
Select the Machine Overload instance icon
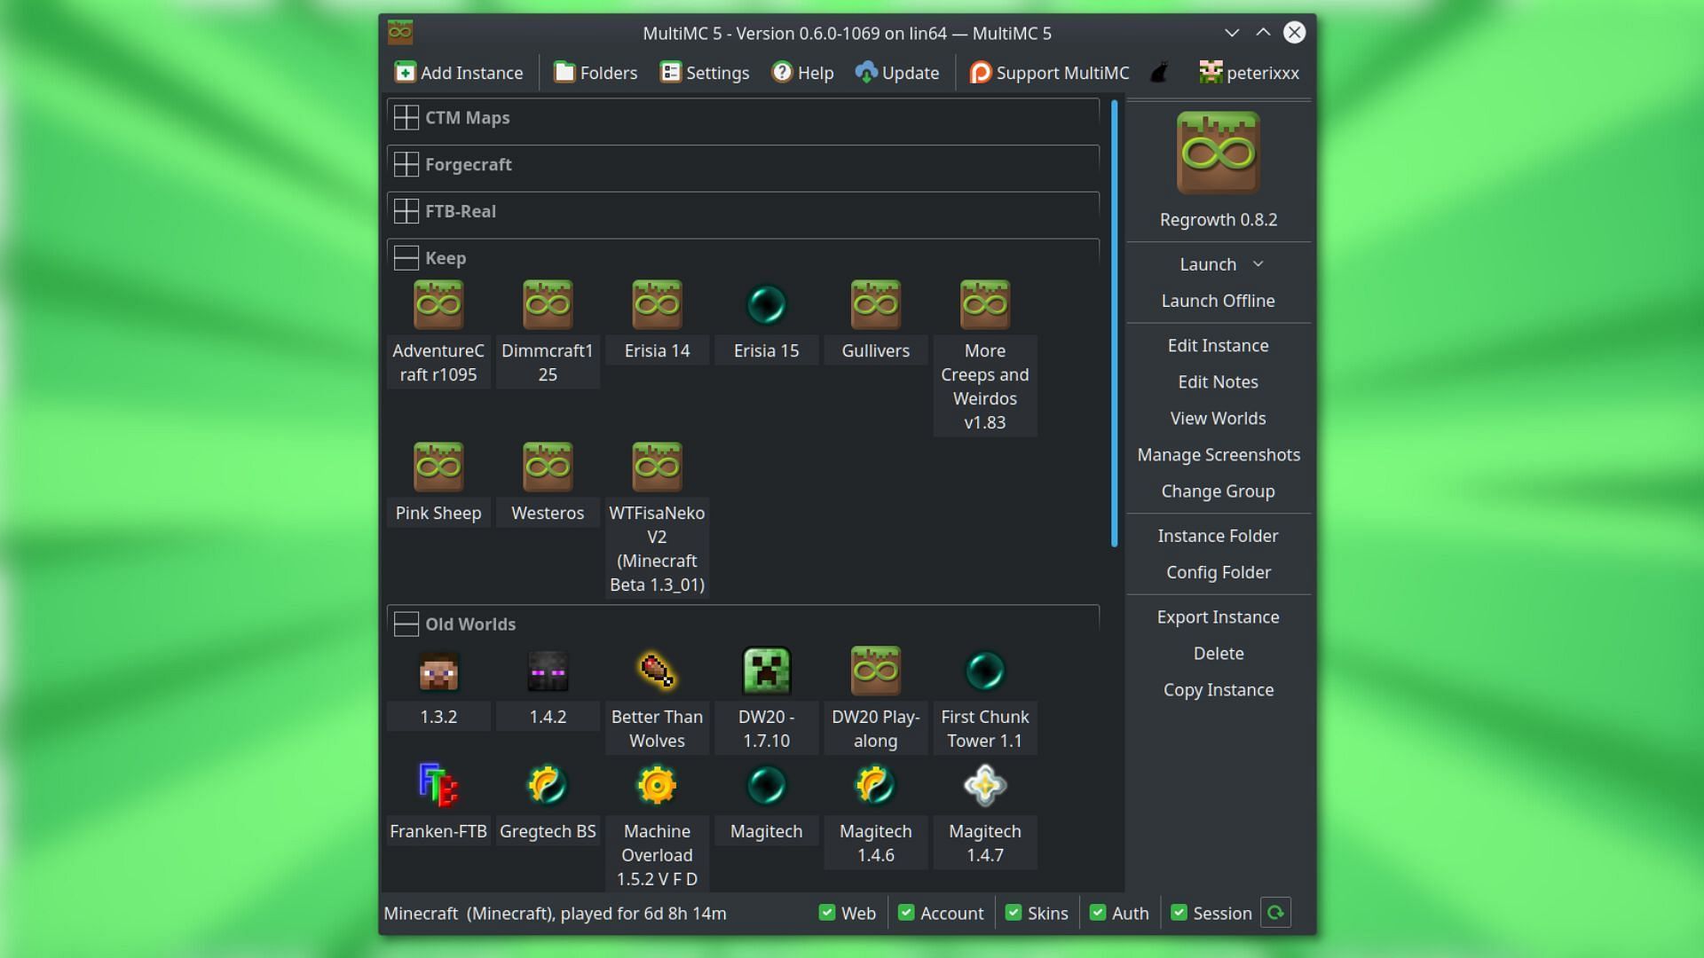click(657, 786)
